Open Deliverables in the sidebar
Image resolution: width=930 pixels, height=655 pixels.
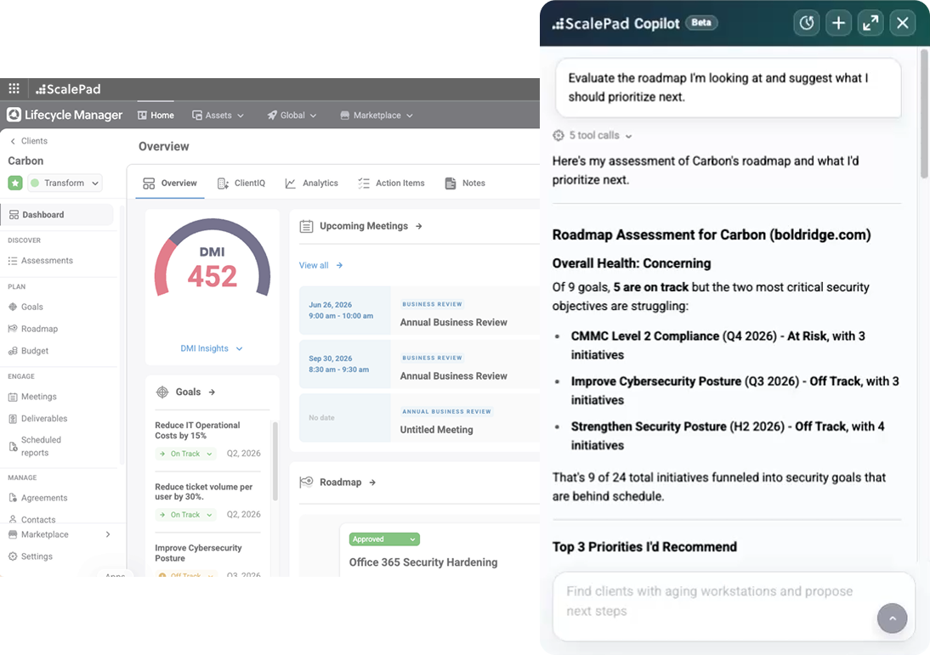click(x=37, y=419)
